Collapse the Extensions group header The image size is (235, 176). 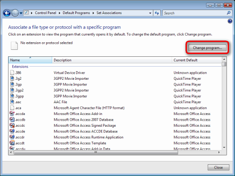coord(20,67)
